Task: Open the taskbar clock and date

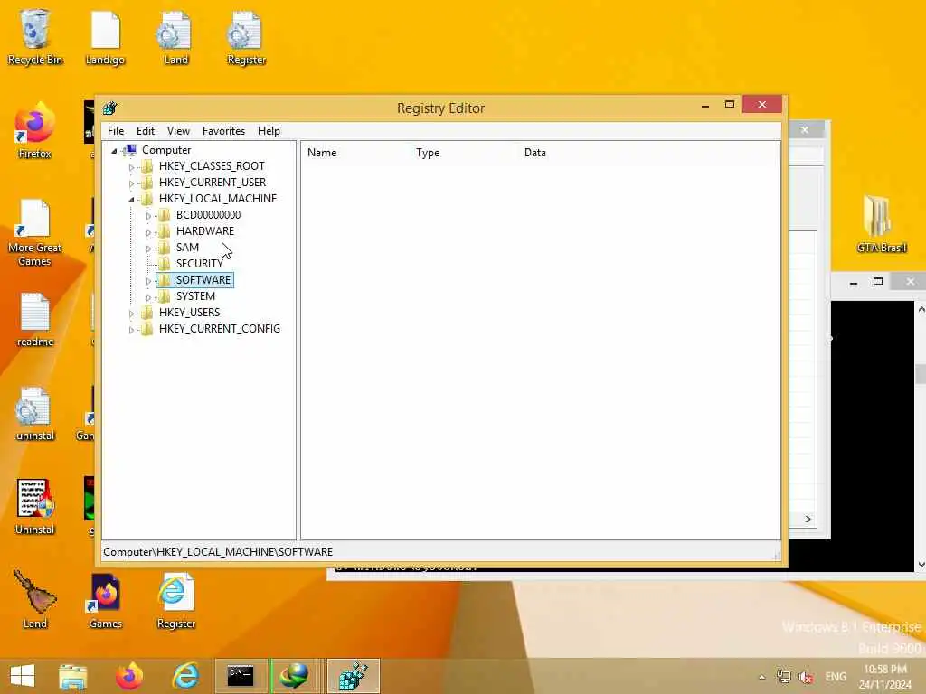Action: coord(884,677)
